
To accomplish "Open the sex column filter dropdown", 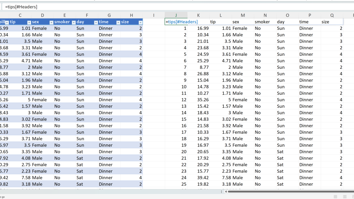I will click(x=51, y=22).
